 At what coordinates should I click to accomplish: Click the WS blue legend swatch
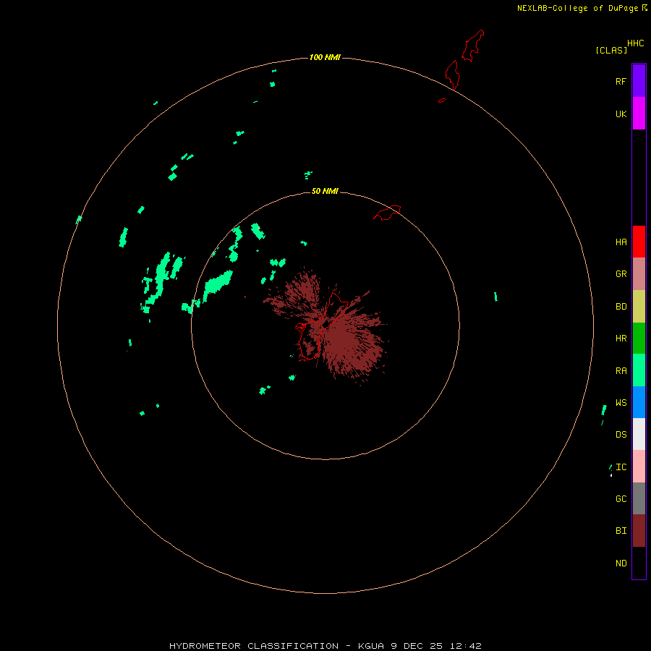coord(639,402)
